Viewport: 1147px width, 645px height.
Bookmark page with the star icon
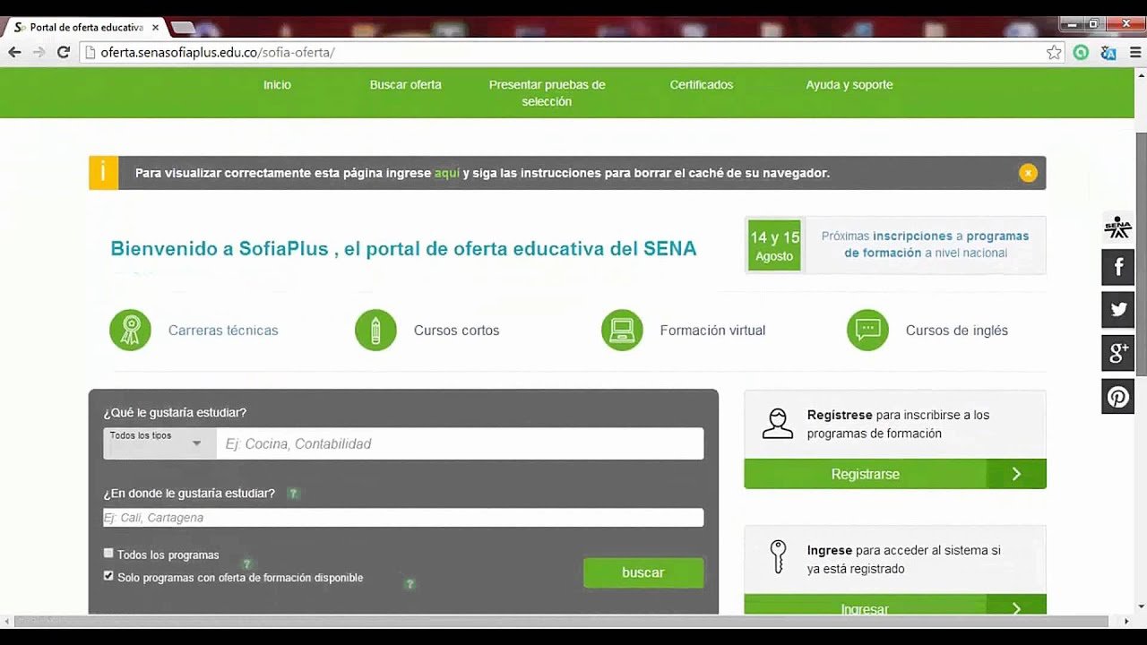click(1054, 53)
